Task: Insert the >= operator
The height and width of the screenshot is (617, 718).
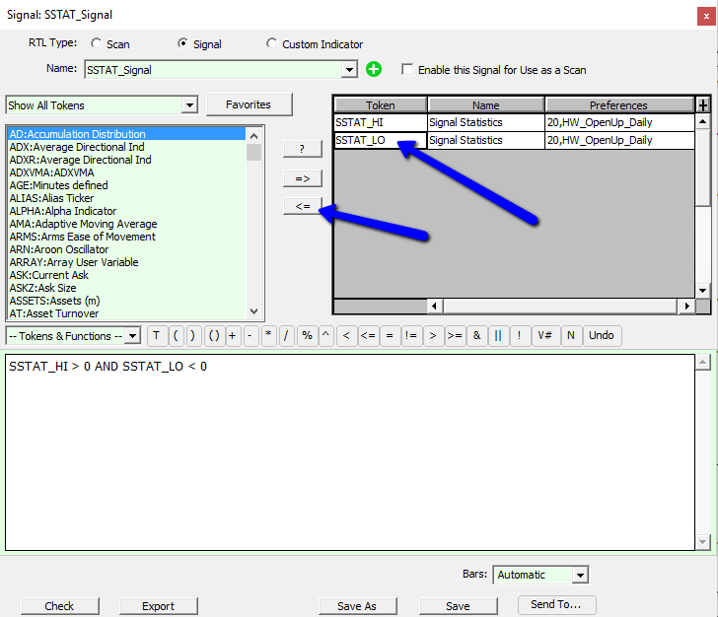Action: tap(455, 335)
